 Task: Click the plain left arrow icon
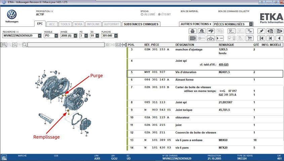[279, 38]
